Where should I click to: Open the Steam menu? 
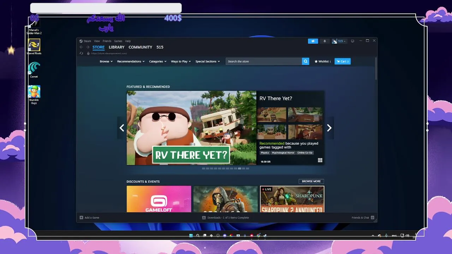pos(85,41)
